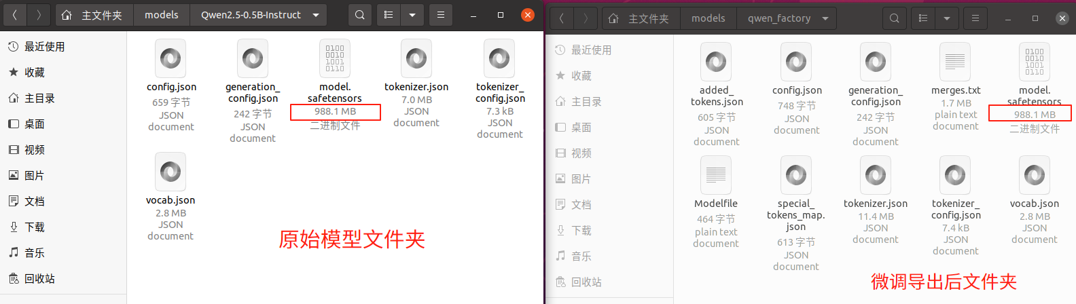1076x304 pixels.
Task: Maximize the Qwen2.5-0.5B-Instruct window
Action: point(501,15)
